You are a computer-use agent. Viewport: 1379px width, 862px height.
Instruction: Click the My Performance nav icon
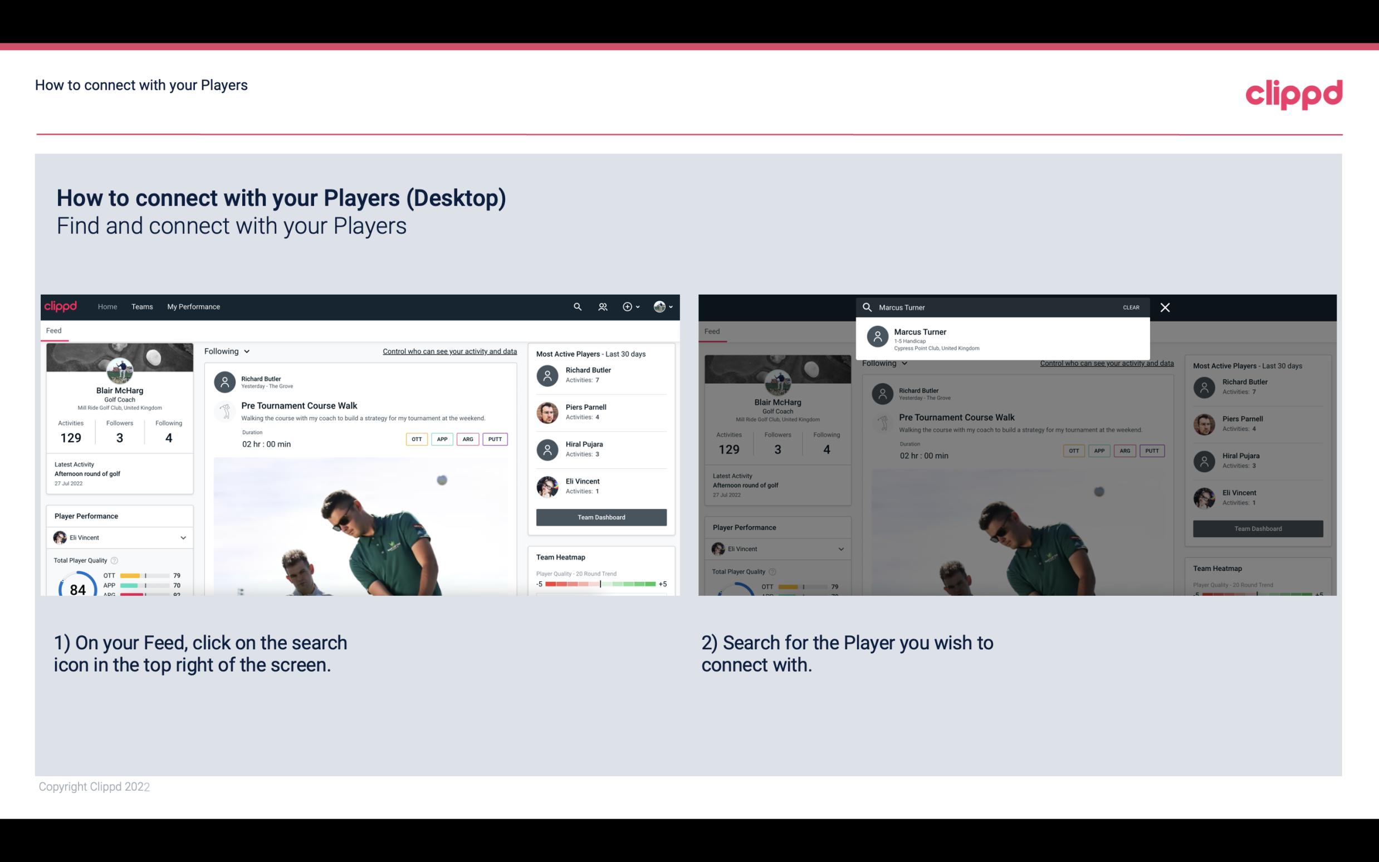194,307
